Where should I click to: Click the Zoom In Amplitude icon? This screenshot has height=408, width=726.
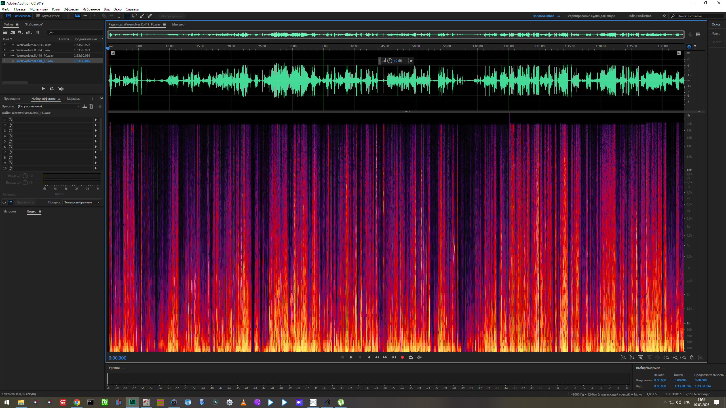[623, 358]
